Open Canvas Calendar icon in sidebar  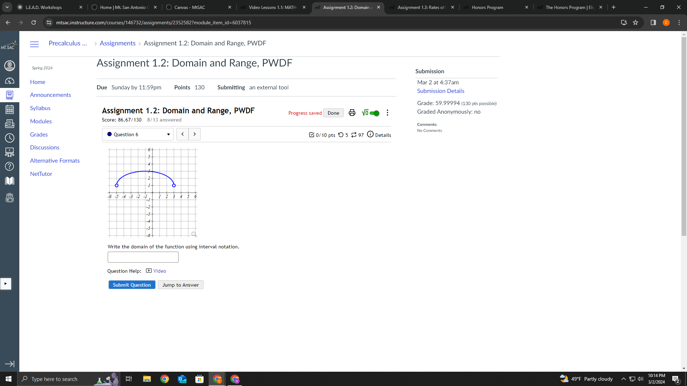coord(10,109)
